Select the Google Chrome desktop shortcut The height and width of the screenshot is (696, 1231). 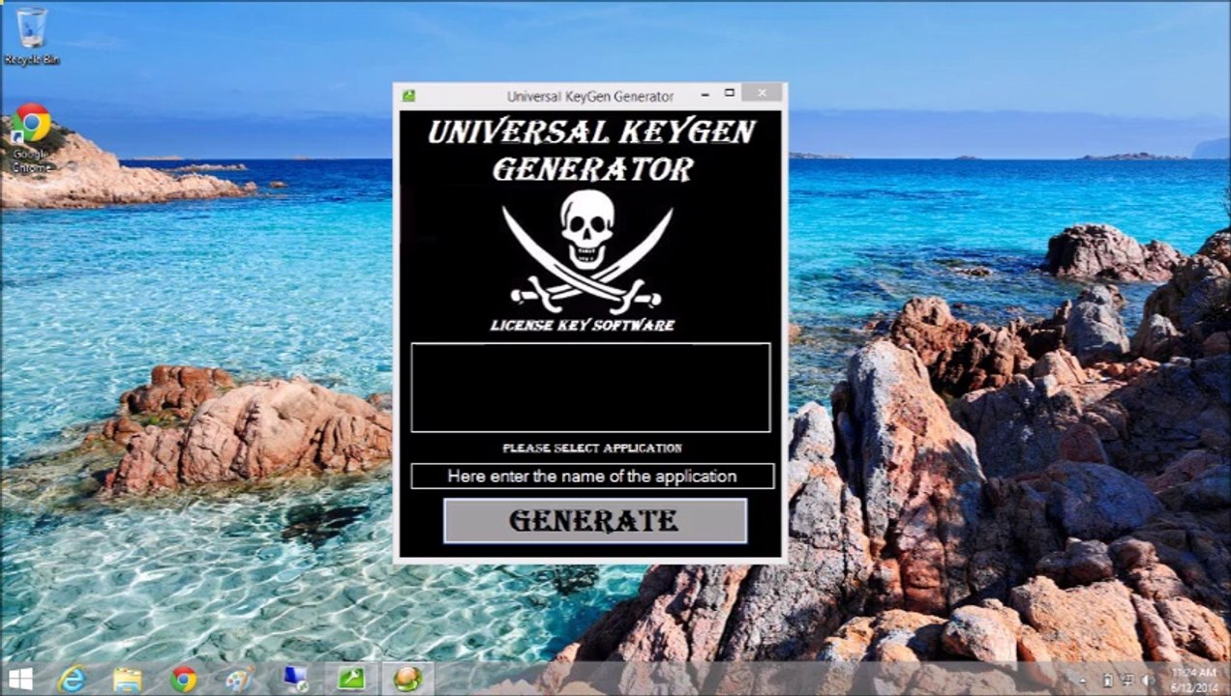31,138
